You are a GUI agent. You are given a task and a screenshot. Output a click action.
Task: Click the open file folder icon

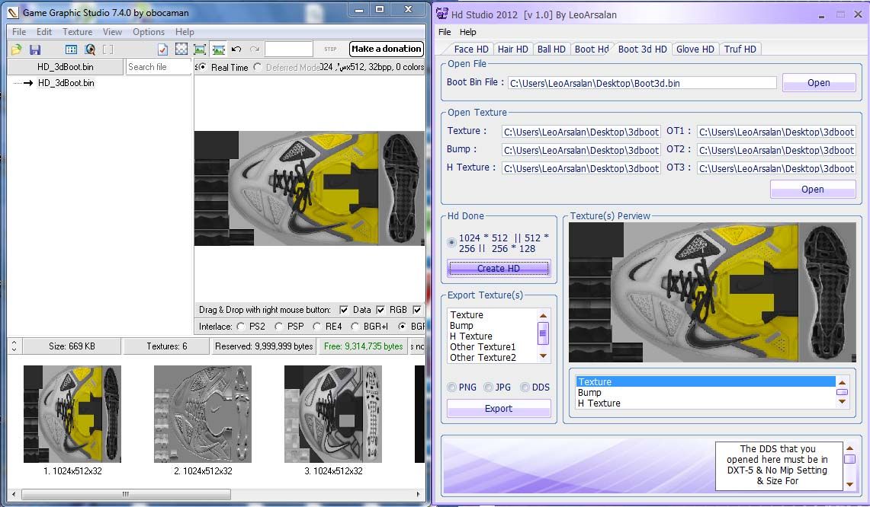pos(16,49)
